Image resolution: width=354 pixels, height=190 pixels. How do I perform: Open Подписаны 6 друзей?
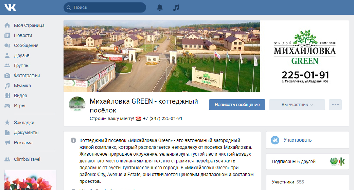(293, 161)
